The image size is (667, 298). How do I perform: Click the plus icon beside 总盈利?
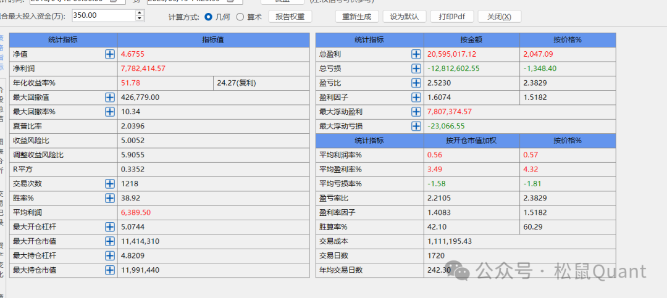[416, 54]
